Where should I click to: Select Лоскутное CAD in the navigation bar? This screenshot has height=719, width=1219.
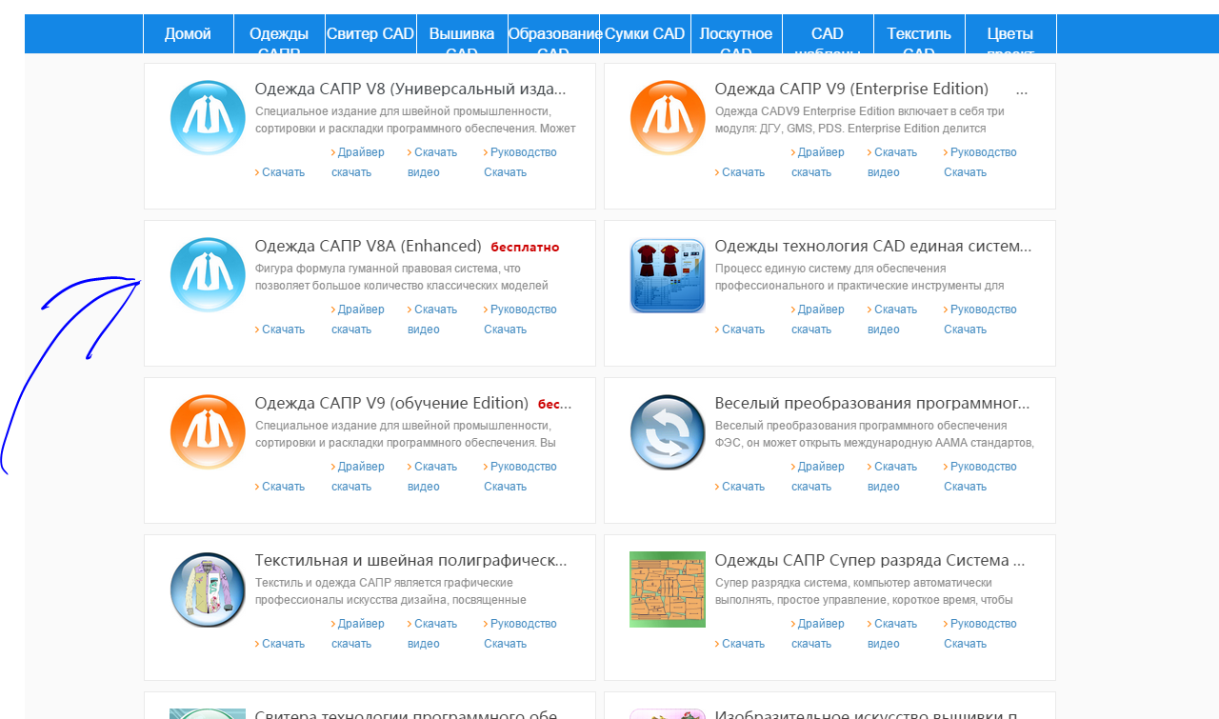736,34
